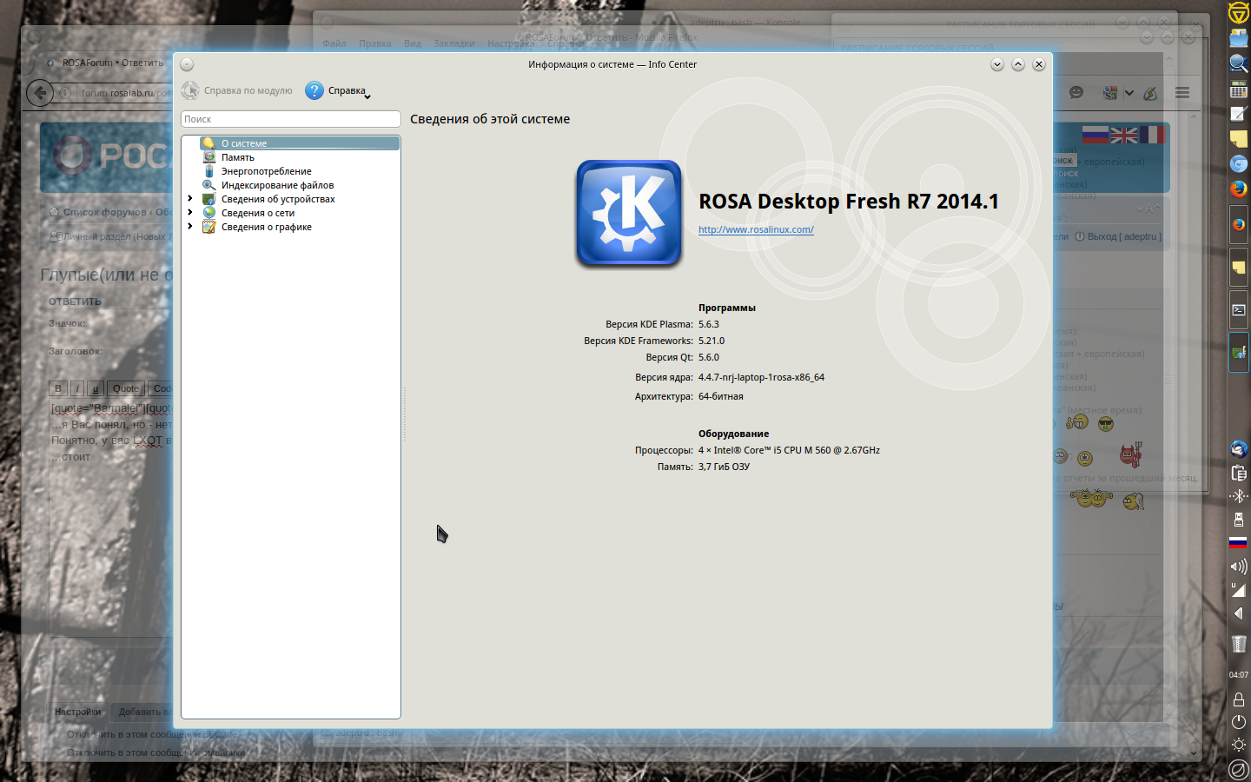Open the 'Память' module
Screen dimensions: 1251x782
pyautogui.click(x=237, y=157)
